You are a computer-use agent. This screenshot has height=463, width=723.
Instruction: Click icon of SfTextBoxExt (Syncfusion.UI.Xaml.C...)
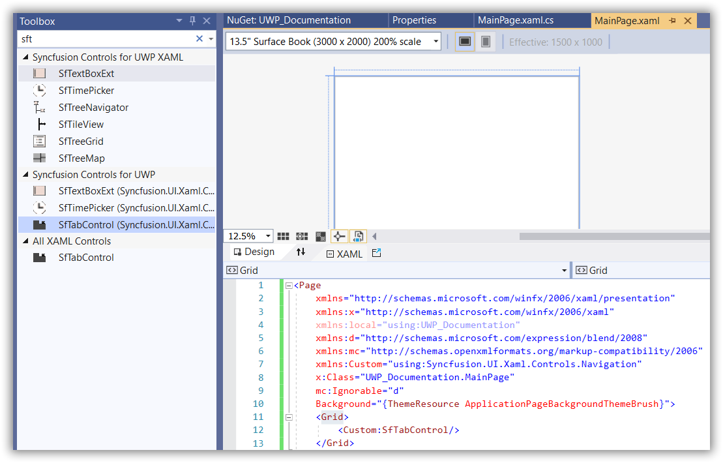pos(40,191)
